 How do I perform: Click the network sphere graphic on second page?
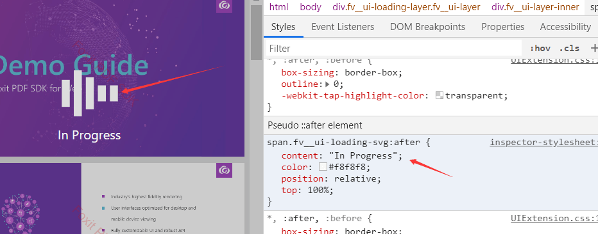click(21, 214)
